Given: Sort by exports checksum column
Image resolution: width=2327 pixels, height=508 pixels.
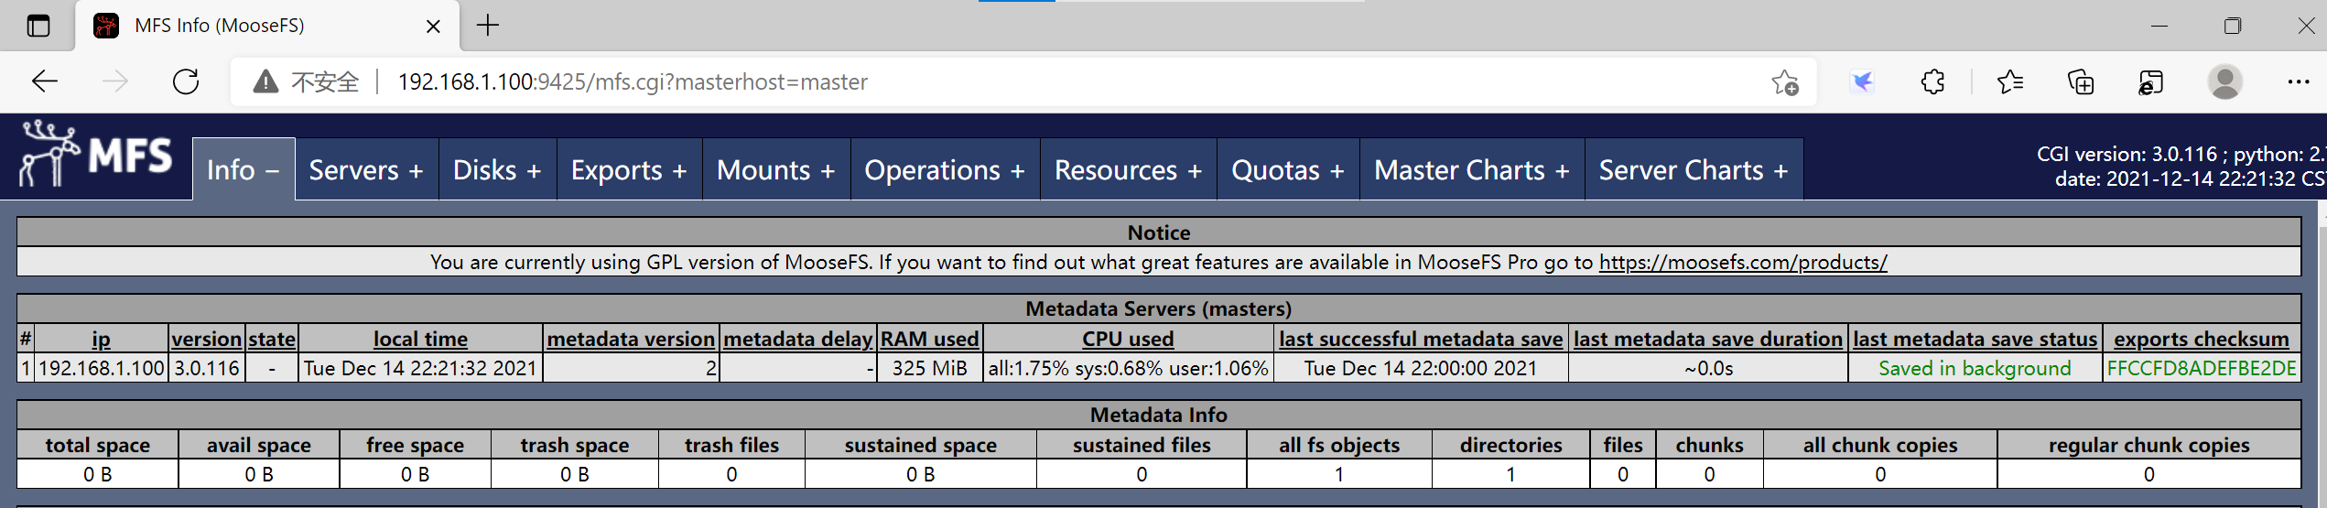Looking at the screenshot, I should [x=2202, y=340].
